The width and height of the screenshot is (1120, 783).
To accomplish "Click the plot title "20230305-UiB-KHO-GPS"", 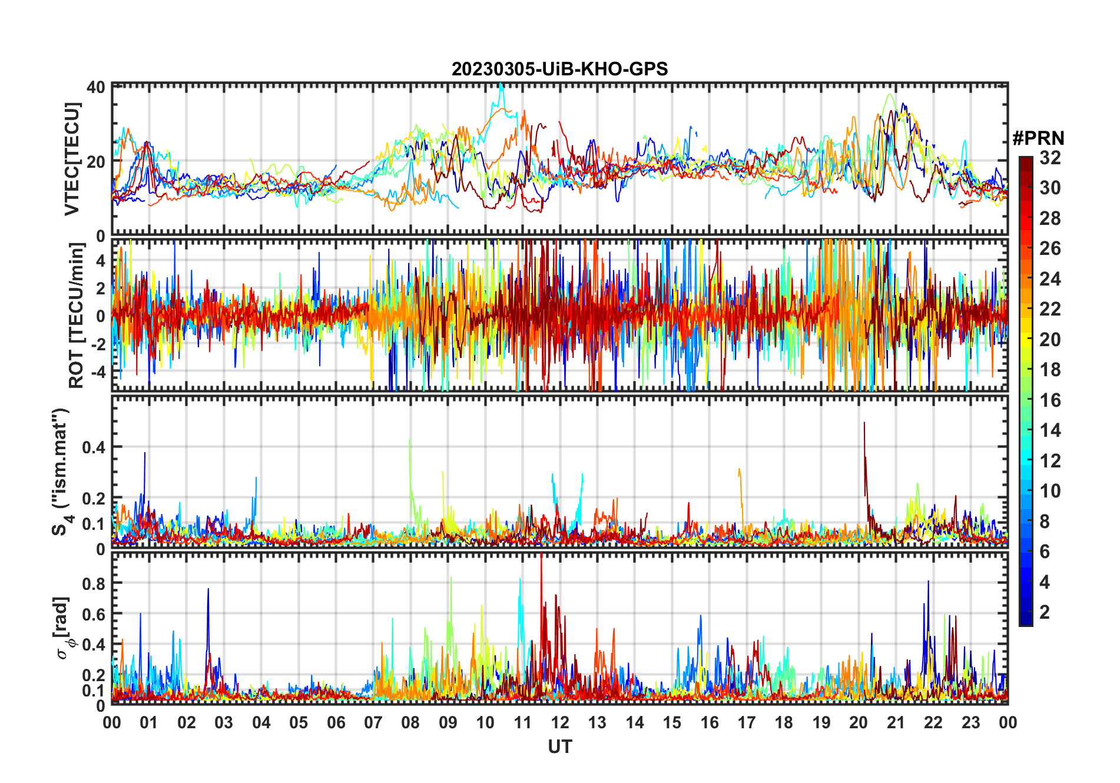I will click(559, 69).
